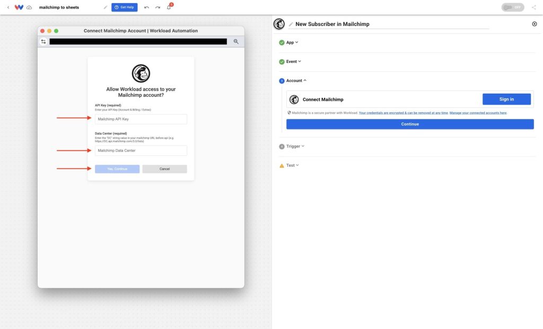
Task: Click the site settings icon in the popup address bar
Action: (43, 41)
